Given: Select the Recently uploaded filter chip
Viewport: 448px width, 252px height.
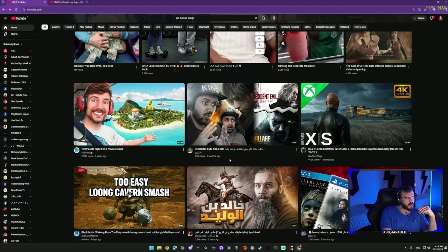Looking at the screenshot, I should (x=325, y=27).
